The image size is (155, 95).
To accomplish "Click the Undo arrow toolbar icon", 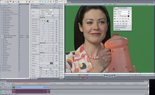I will click(32, 2).
